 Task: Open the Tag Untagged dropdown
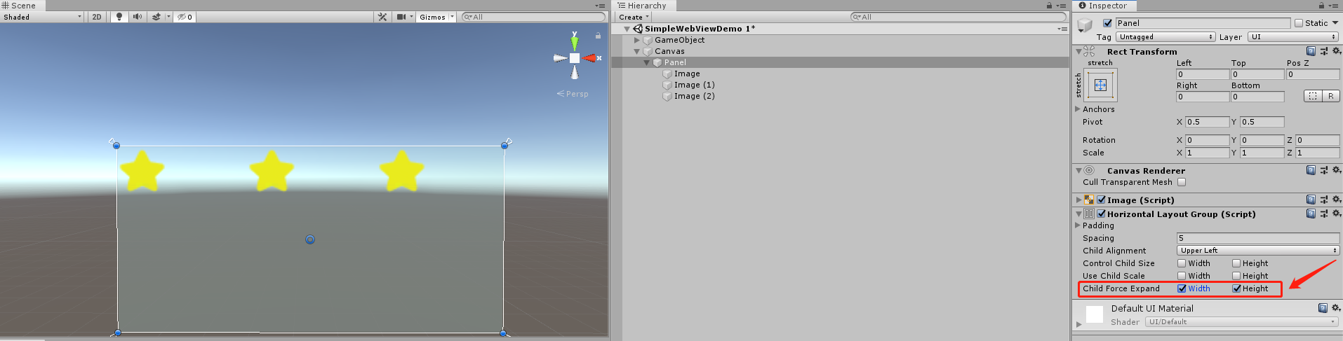click(1165, 37)
